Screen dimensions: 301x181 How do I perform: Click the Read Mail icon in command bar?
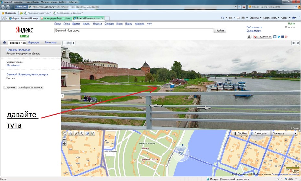(x=238, y=18)
